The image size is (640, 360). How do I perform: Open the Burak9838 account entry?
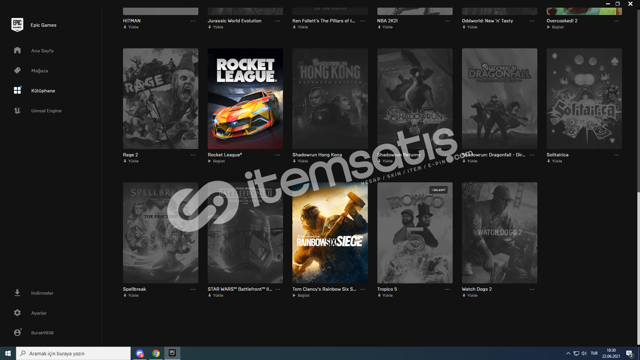(x=42, y=333)
